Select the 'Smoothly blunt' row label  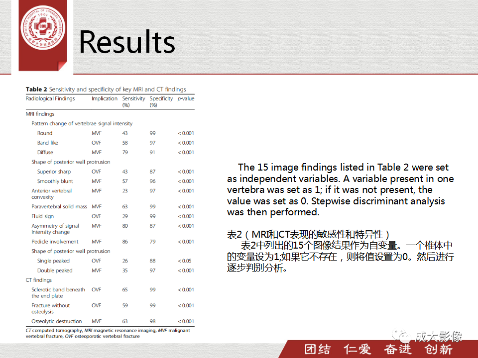[x=55, y=181]
